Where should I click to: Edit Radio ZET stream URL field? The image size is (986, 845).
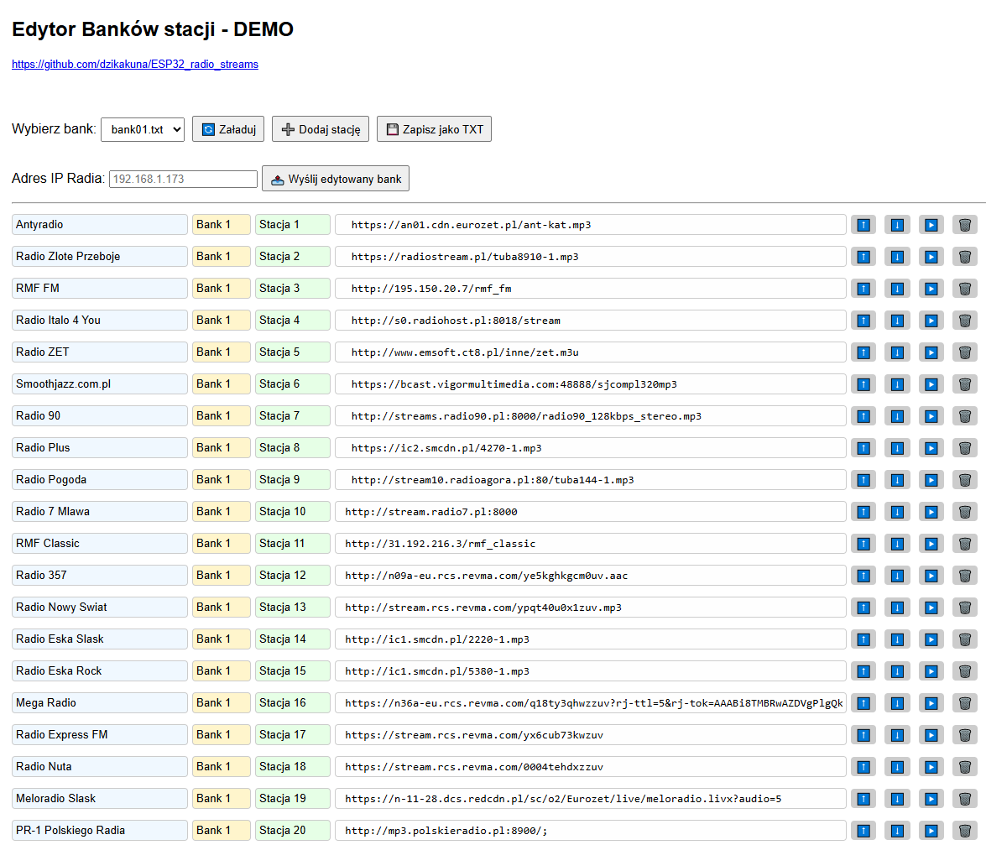591,352
